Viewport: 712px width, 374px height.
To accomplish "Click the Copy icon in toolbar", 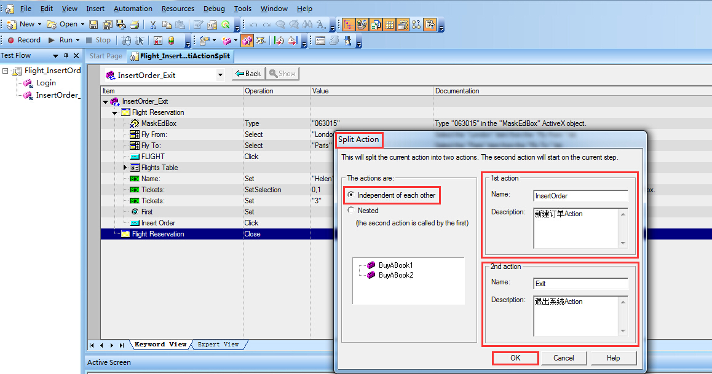I will [167, 24].
